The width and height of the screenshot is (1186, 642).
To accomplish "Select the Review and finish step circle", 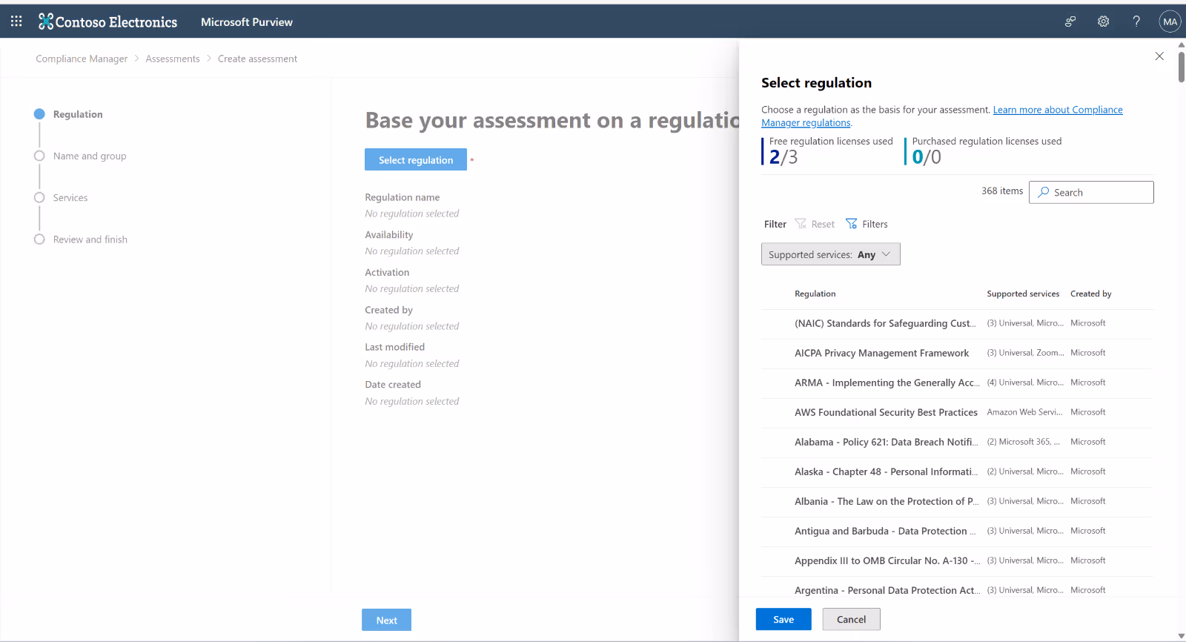I will (x=39, y=239).
